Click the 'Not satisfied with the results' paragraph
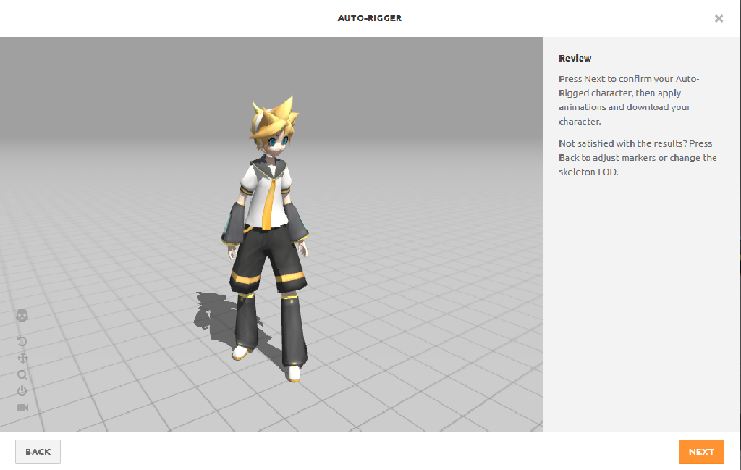 [637, 158]
